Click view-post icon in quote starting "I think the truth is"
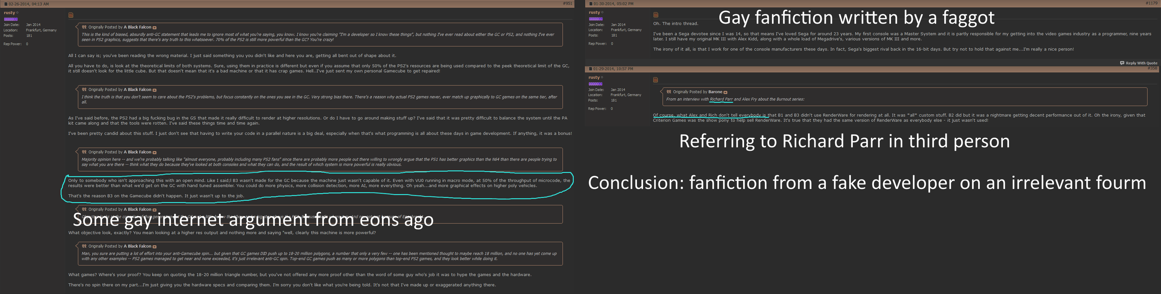Image resolution: width=1161 pixels, height=294 pixels. click(155, 90)
